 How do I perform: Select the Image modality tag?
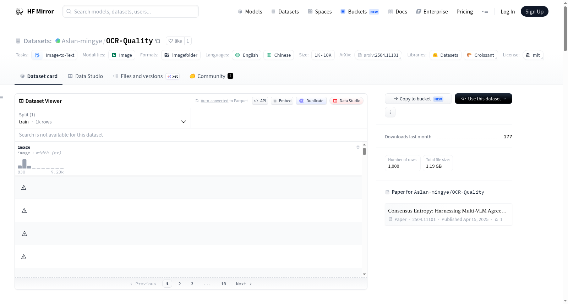[122, 55]
